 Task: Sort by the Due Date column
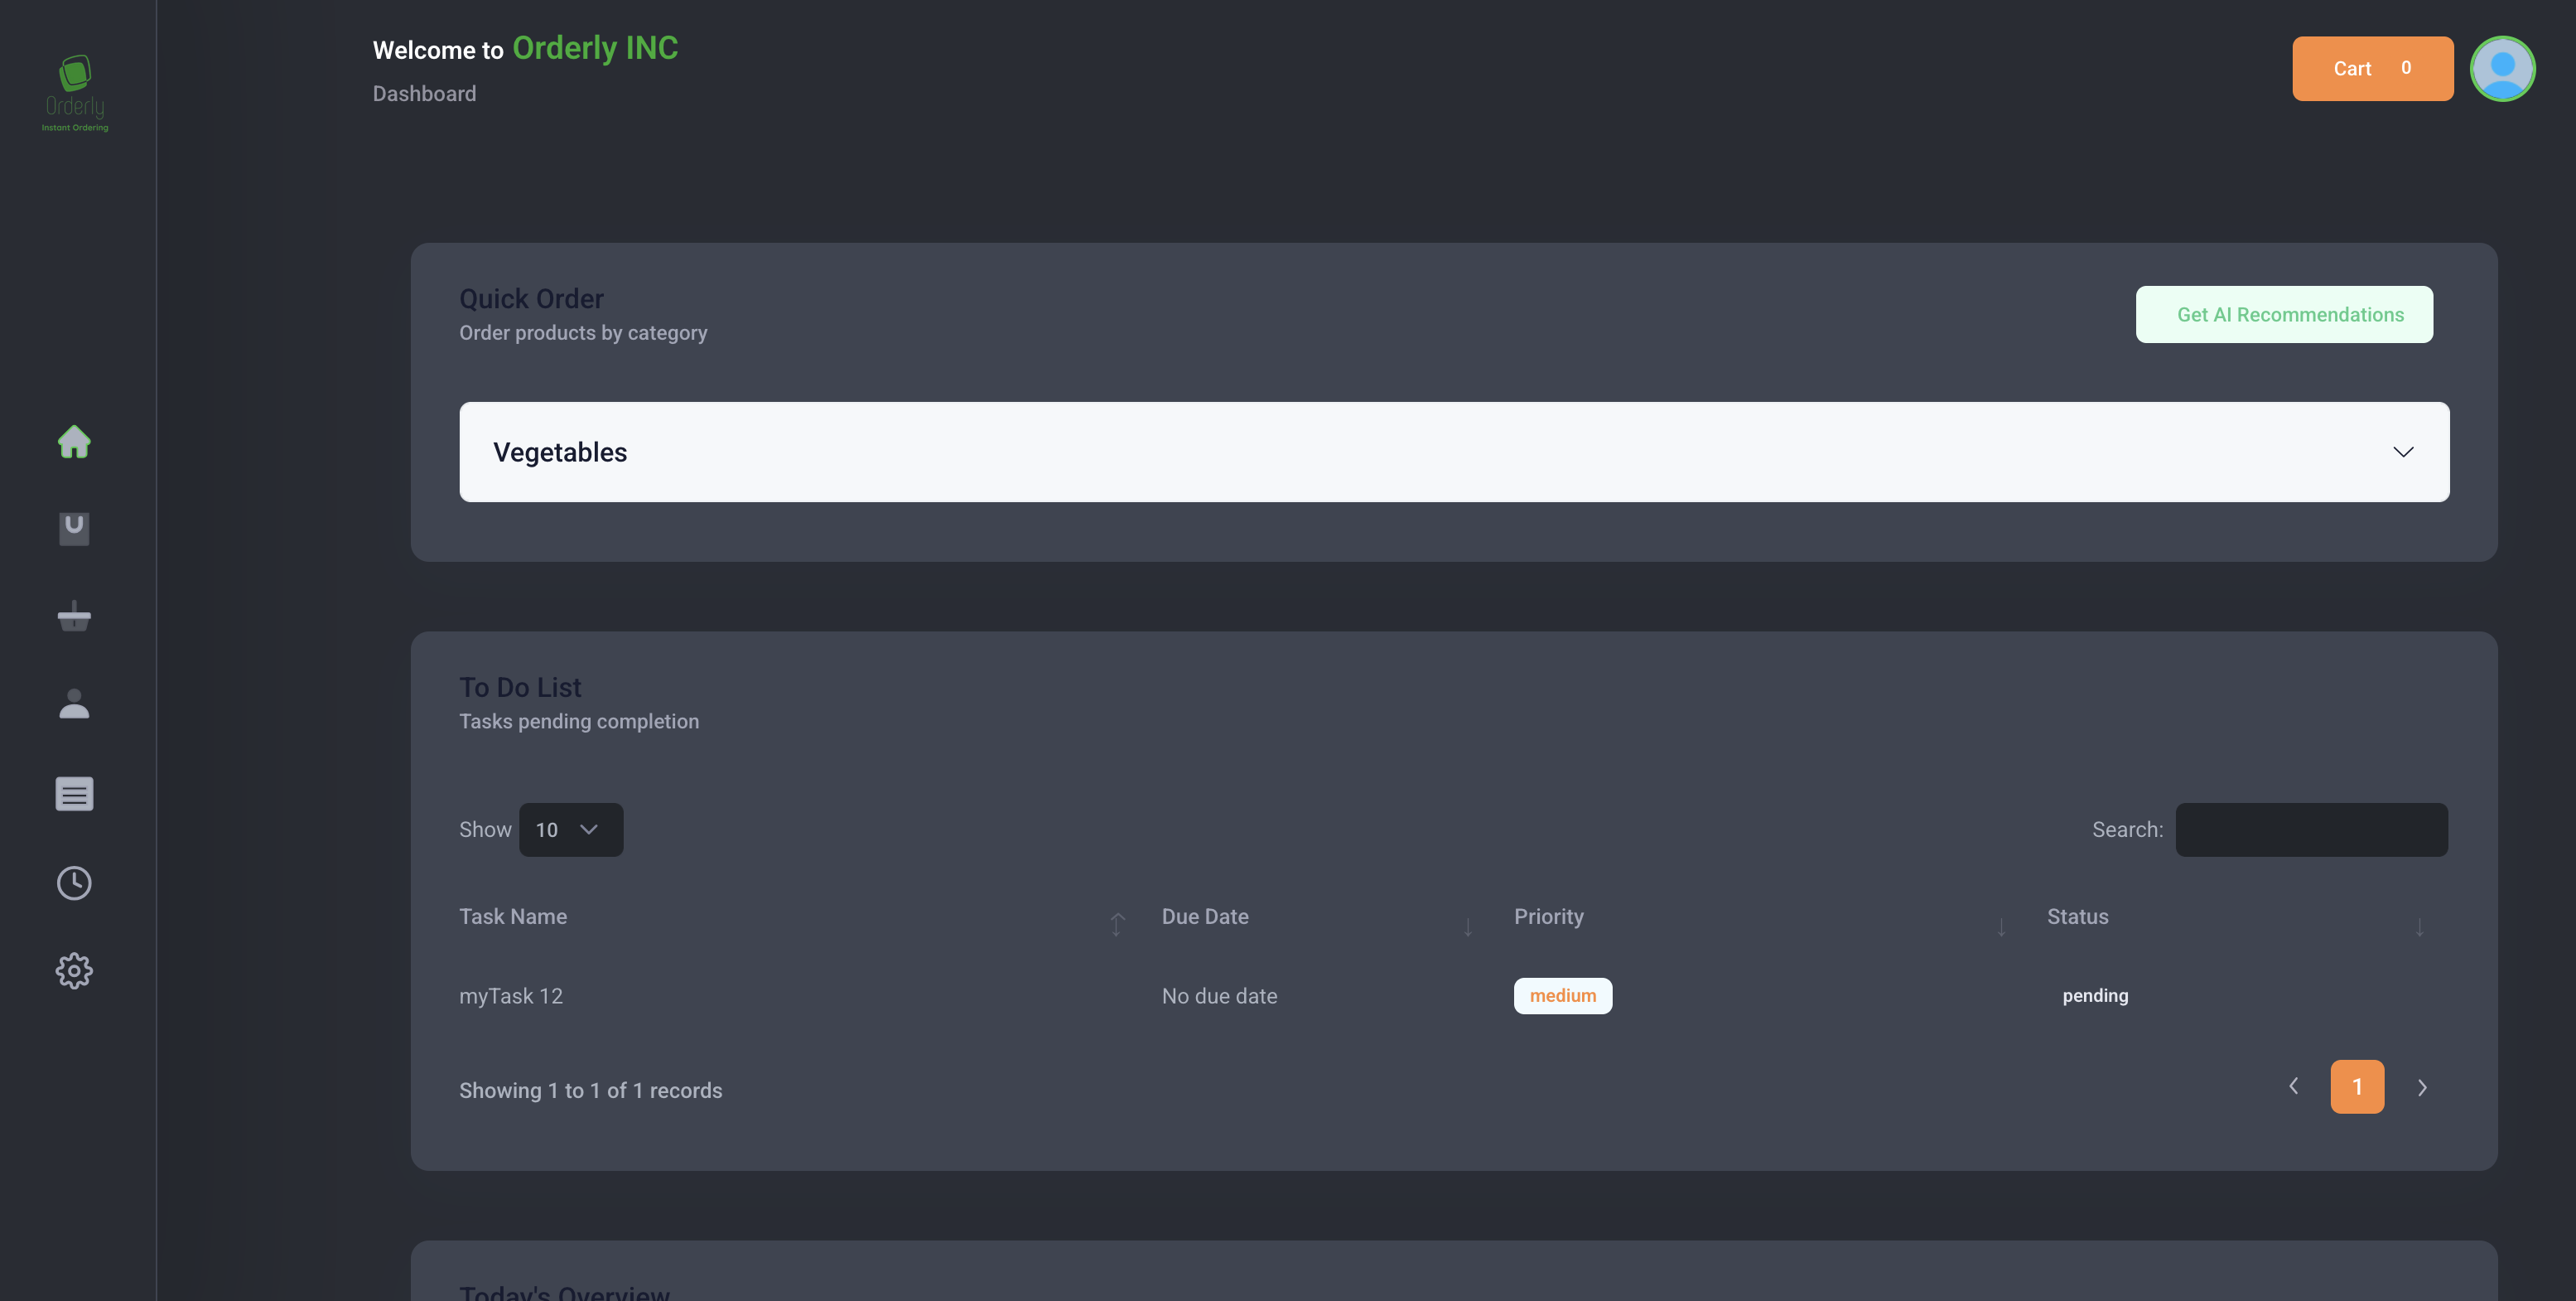1205,917
